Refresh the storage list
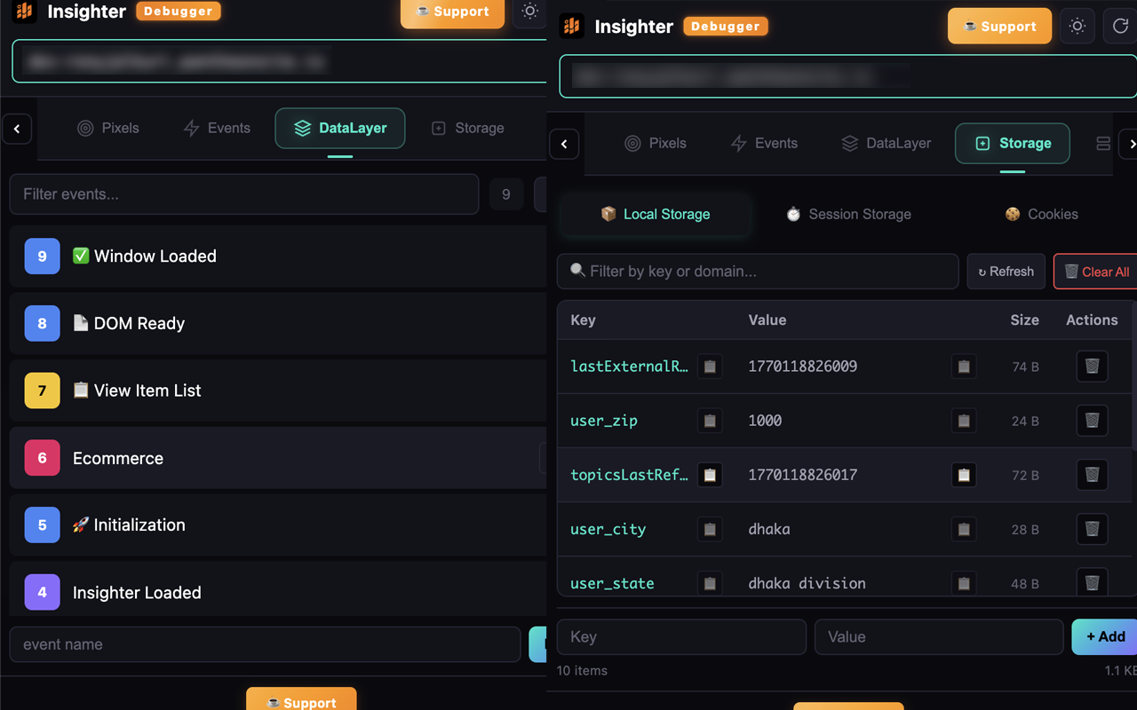1137x710 pixels. click(x=1006, y=272)
